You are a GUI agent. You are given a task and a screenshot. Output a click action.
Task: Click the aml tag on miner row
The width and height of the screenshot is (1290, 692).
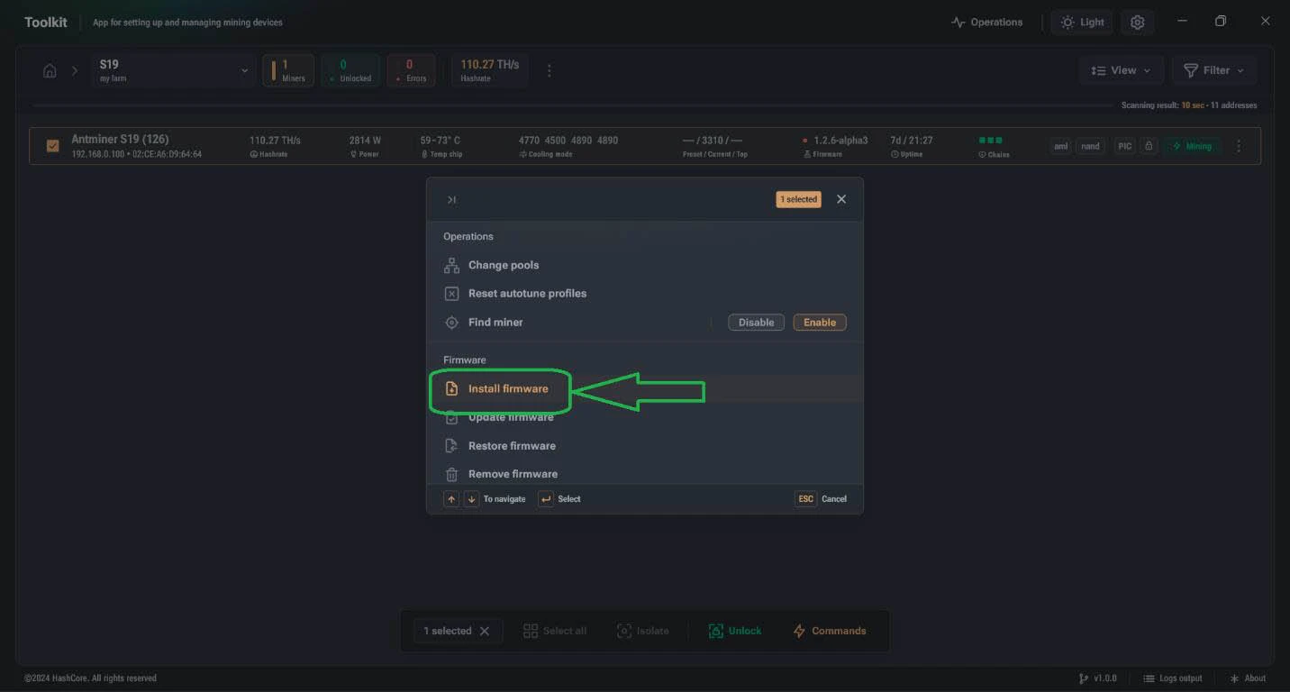(1061, 146)
